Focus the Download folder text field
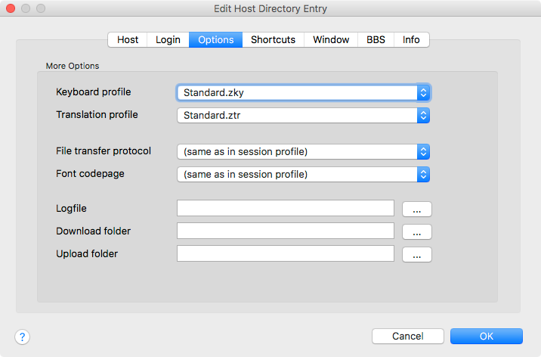Image resolution: width=541 pixels, height=357 pixels. click(285, 231)
